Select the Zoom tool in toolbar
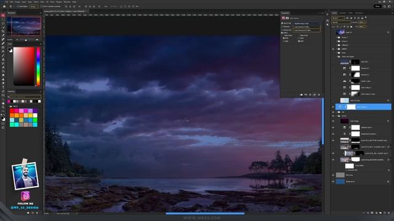Viewport: 394px width, 221px height. [3, 107]
